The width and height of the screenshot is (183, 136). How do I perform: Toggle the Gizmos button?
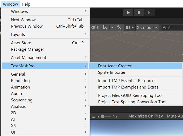click(x=144, y=28)
